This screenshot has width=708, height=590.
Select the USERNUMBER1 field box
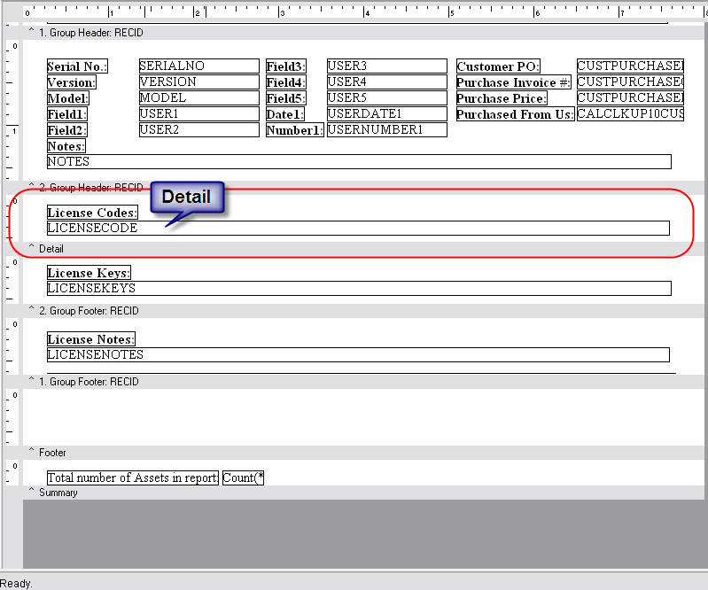[386, 130]
